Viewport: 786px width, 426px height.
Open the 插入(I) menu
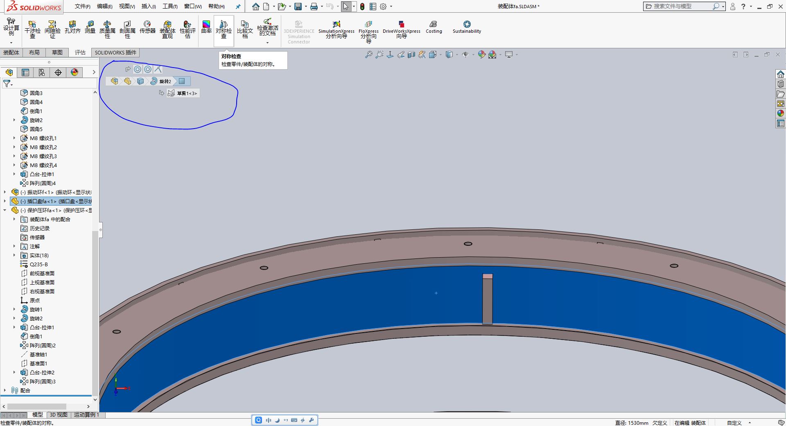[x=149, y=7]
